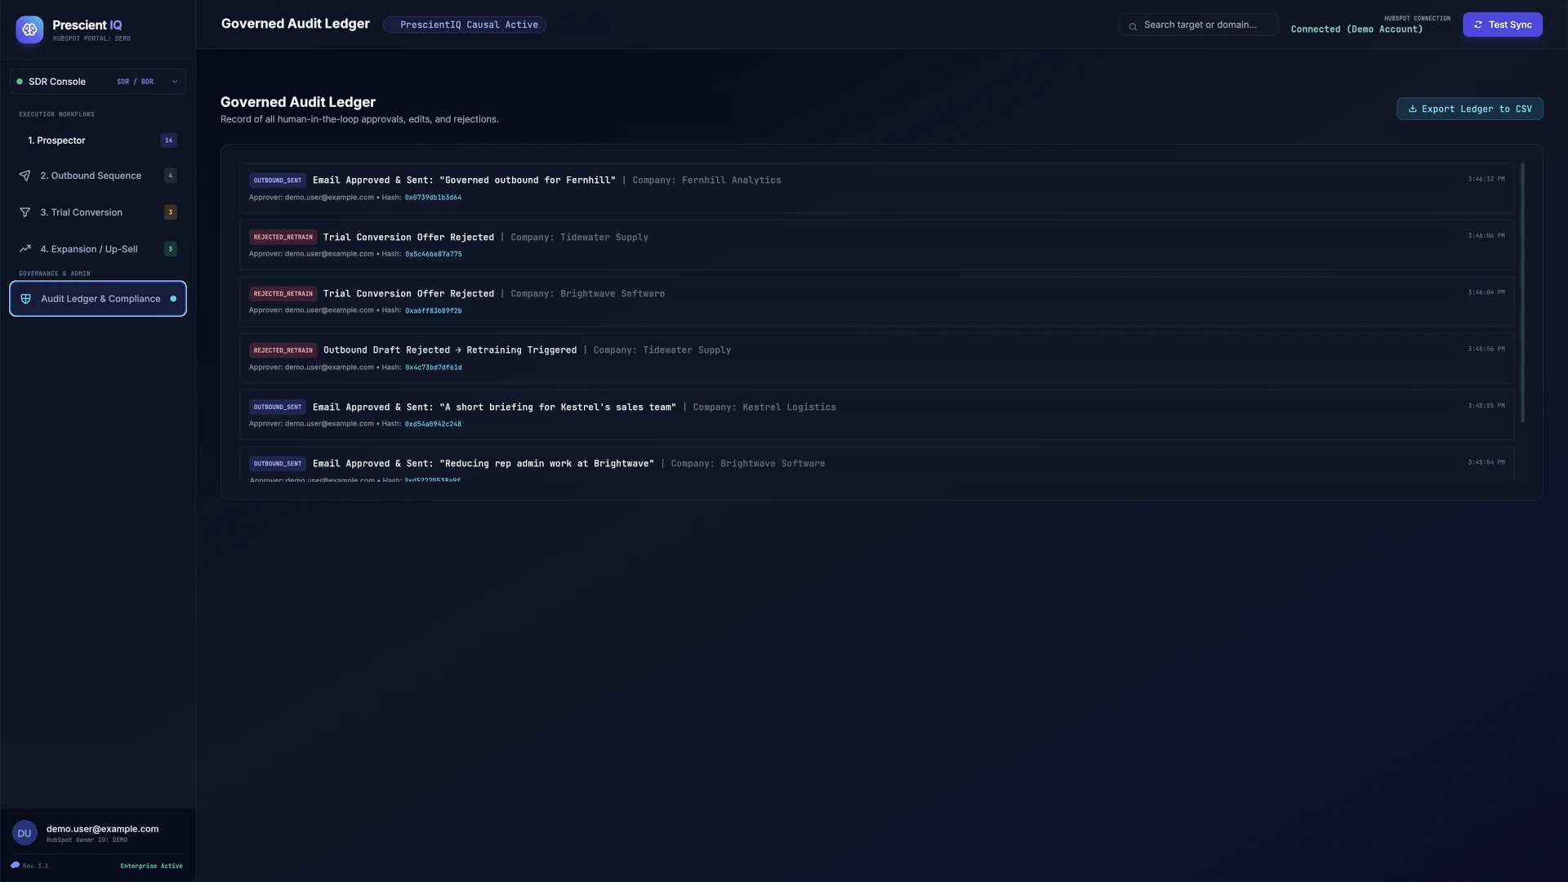Click the hash link in the Fernhill Analytics entry
This screenshot has width=1568, height=882.
433,198
